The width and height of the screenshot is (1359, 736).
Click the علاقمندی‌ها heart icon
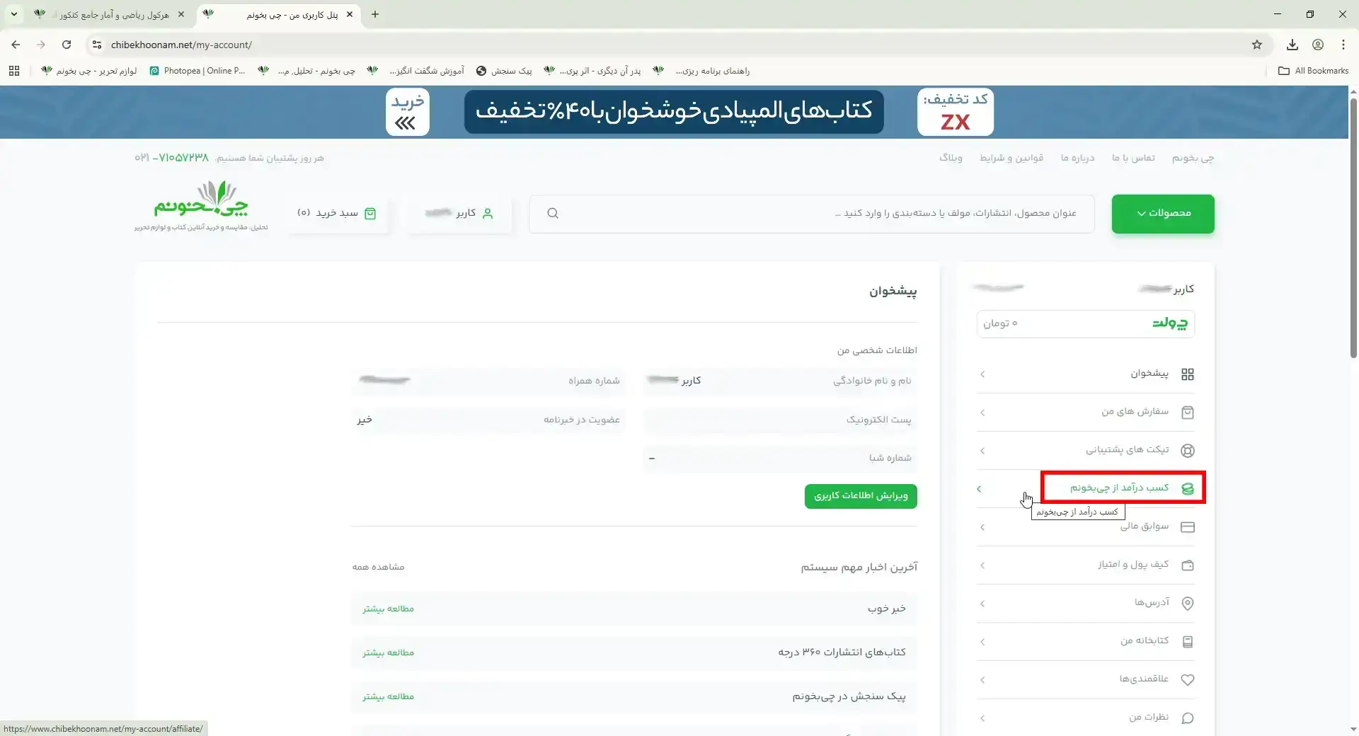tap(1188, 680)
